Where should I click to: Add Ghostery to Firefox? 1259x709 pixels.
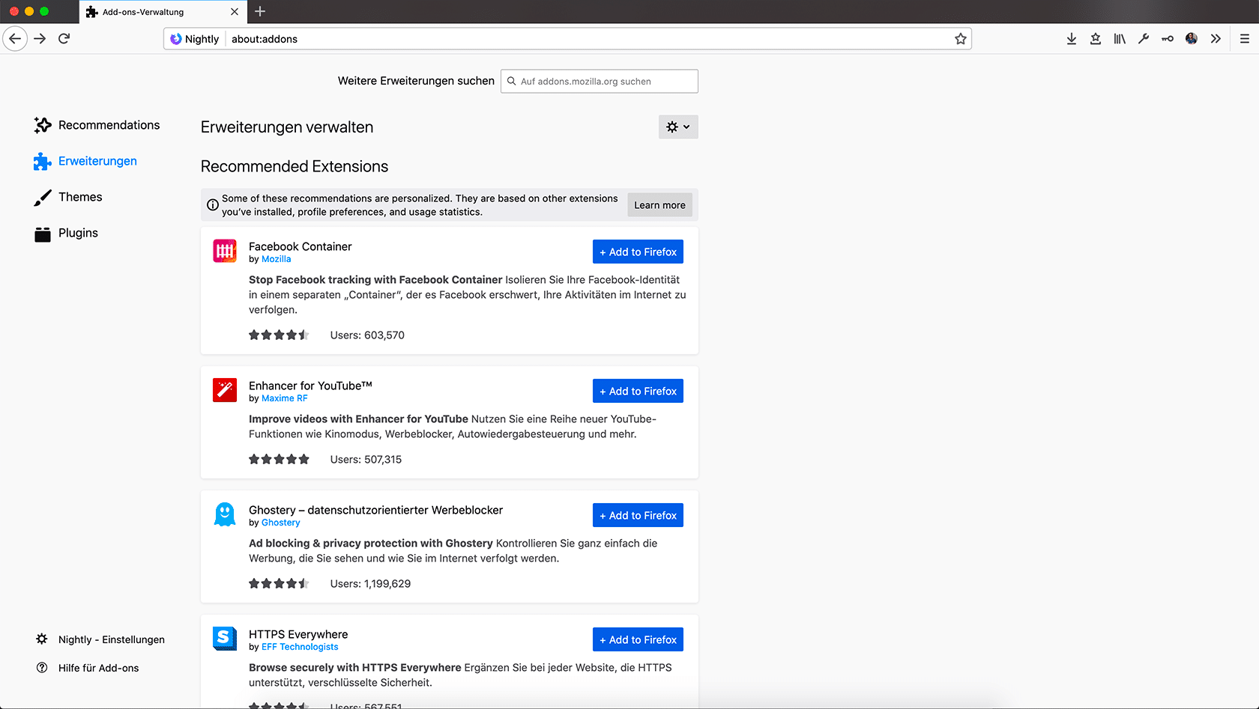(x=638, y=516)
